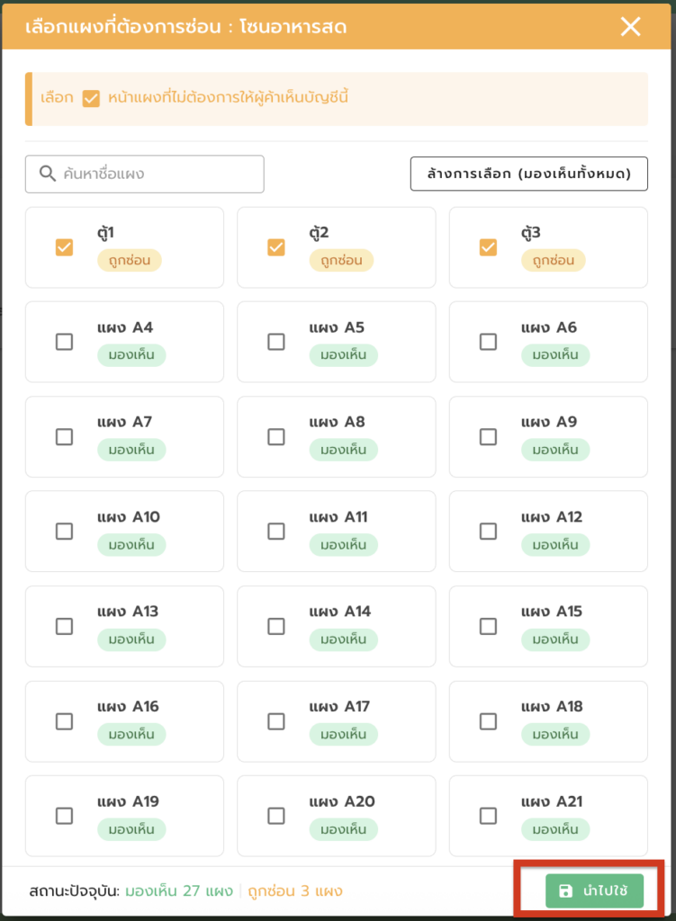Viewport: 676px width, 921px height.
Task: Check the แผง A21 checkbox
Action: coord(488,816)
